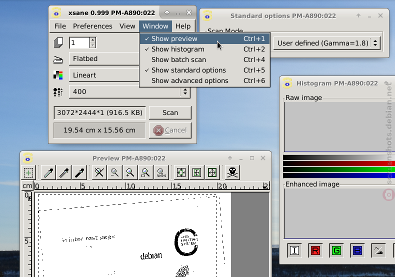Toggle Show preview menu entry
The height and width of the screenshot is (277, 395).
[204, 39]
